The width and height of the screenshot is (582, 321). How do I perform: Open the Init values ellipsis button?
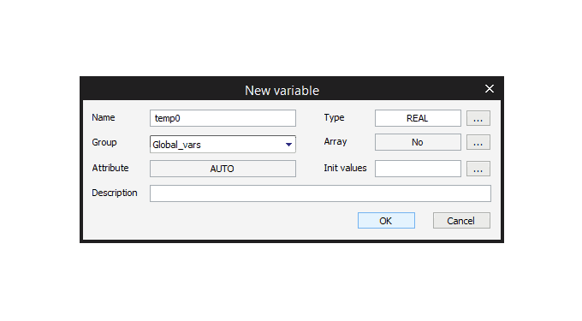point(478,169)
